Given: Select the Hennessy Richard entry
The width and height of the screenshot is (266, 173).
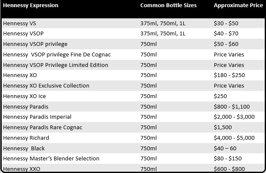Looking at the screenshot, I should coord(26,138).
